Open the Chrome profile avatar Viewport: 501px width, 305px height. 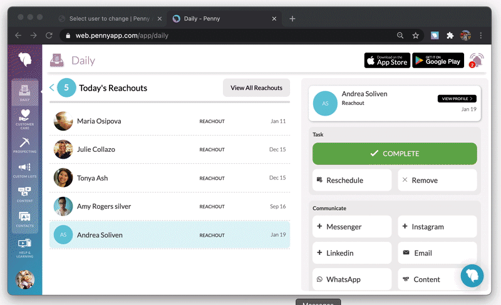click(x=465, y=36)
